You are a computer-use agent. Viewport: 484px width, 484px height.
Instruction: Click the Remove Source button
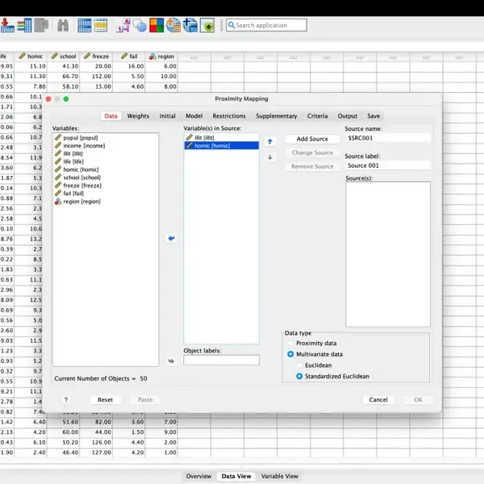pyautogui.click(x=312, y=166)
